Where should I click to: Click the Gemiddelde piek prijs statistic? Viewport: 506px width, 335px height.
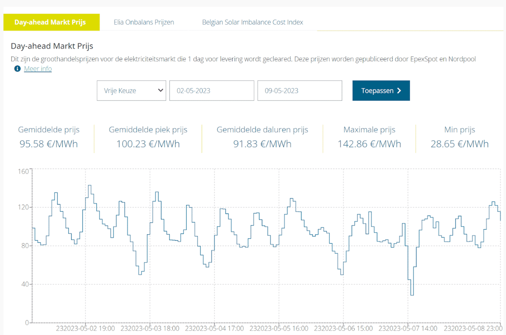(x=148, y=137)
